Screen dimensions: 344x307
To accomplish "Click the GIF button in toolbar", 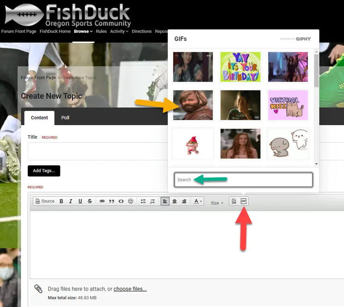I will pyautogui.click(x=243, y=201).
